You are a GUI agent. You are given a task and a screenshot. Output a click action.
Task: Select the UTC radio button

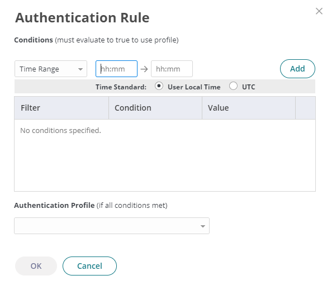tap(233, 86)
